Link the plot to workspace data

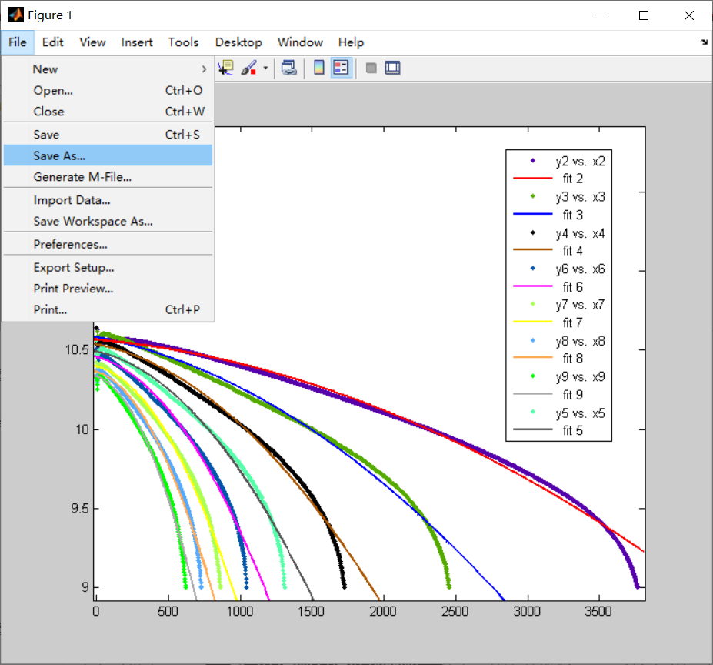(x=289, y=68)
